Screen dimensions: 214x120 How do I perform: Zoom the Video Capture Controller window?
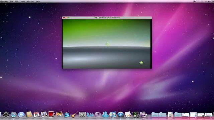pyautogui.click(x=69, y=18)
